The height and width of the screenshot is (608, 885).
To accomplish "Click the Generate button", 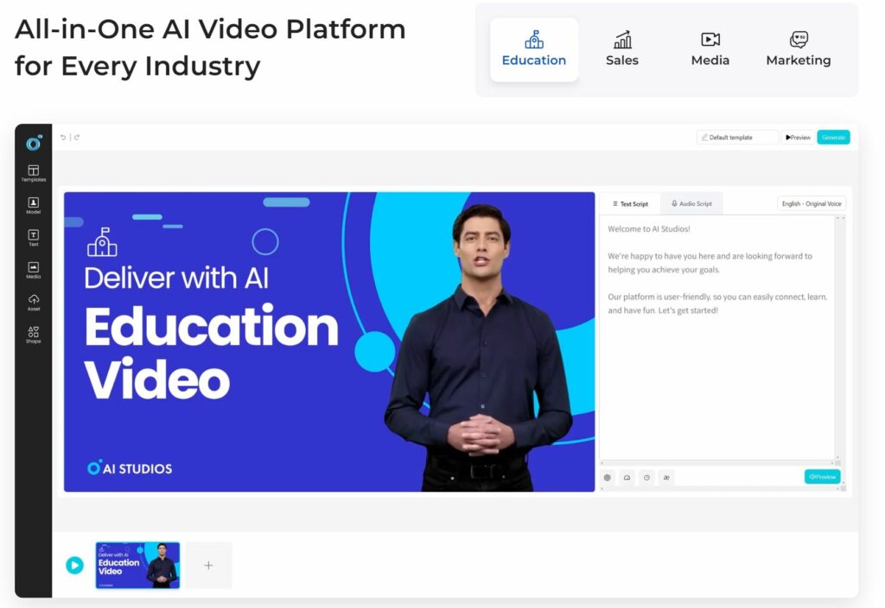I will 834,138.
